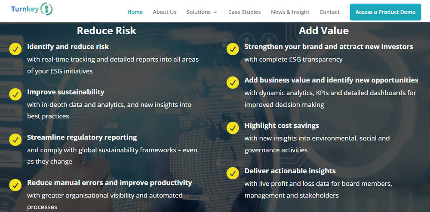Click checkmark icon beside Identify and reduce risk
This screenshot has height=212, width=430.
point(15,49)
